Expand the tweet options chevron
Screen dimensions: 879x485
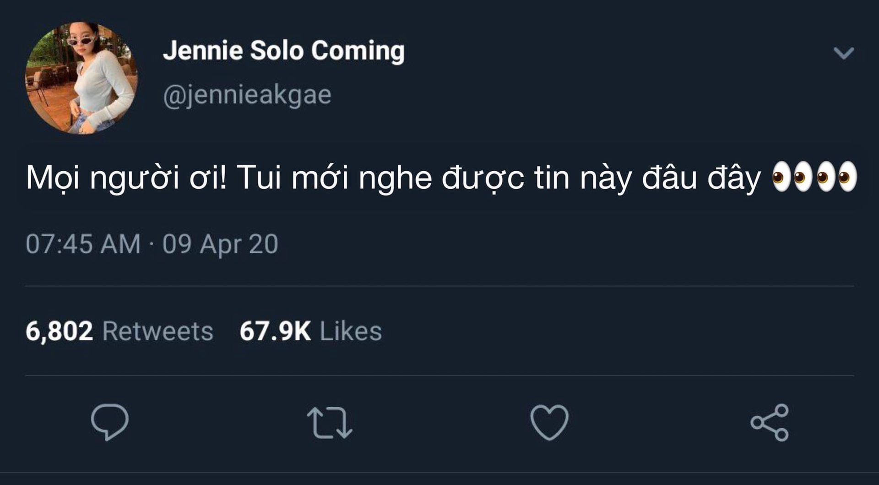(844, 53)
